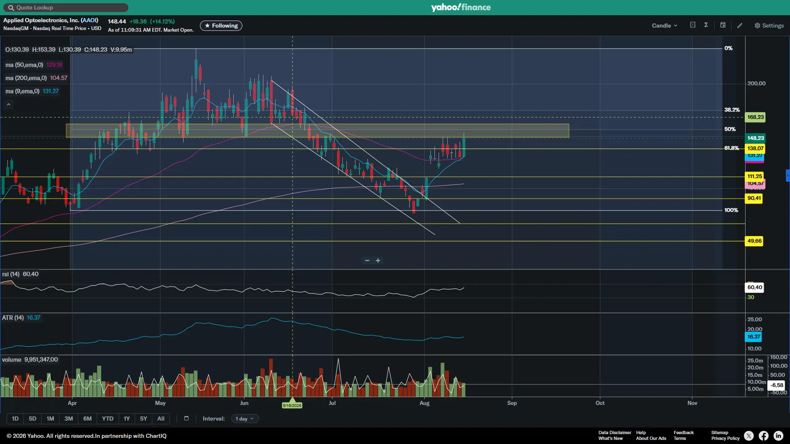
Task: Toggle the Following star button
Action: click(221, 25)
